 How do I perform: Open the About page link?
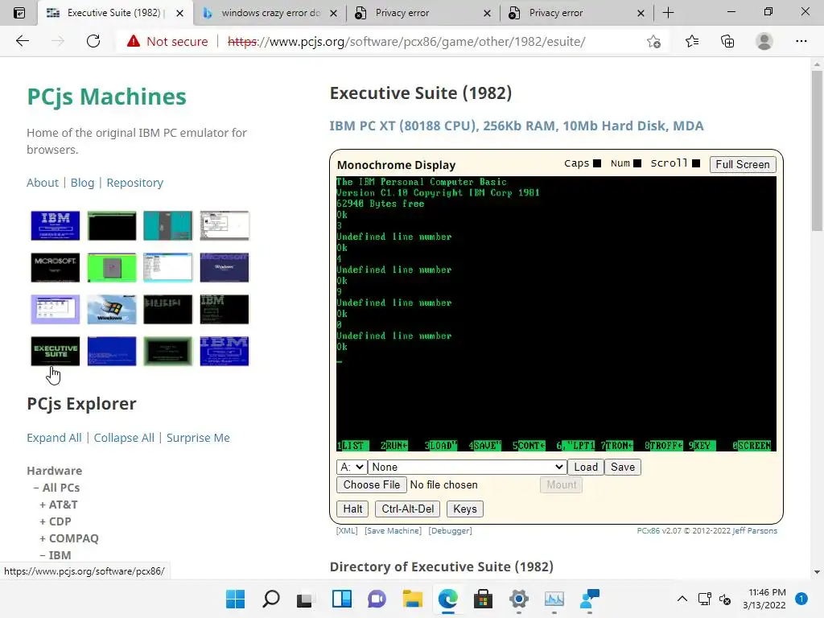pyautogui.click(x=43, y=183)
